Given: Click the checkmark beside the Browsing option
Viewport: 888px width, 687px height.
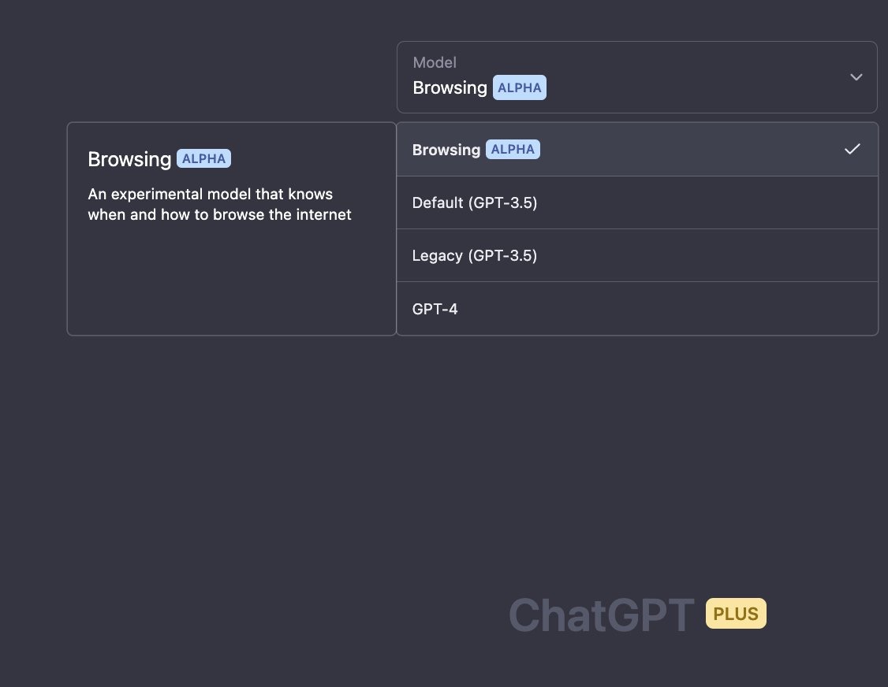Looking at the screenshot, I should (x=852, y=149).
